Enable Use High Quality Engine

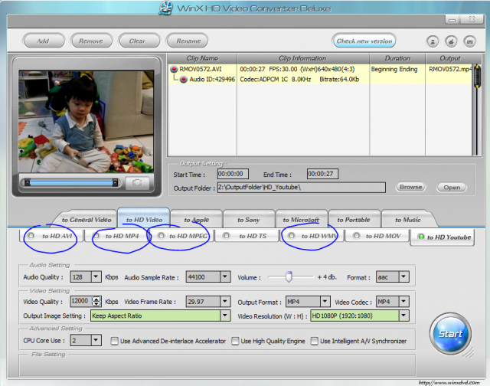(235, 341)
